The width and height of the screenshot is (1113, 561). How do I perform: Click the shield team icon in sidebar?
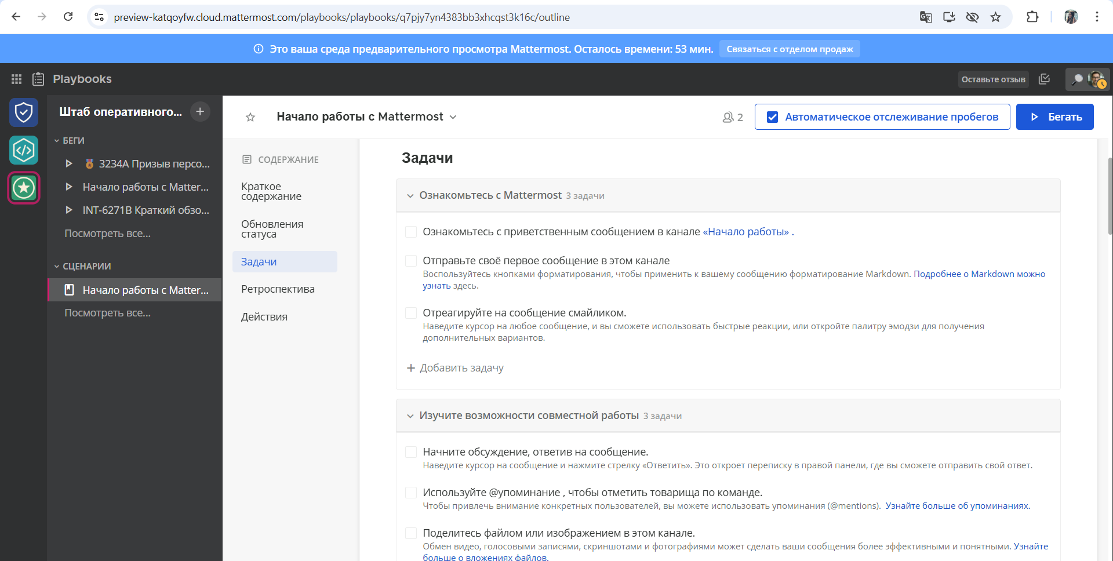tap(24, 112)
